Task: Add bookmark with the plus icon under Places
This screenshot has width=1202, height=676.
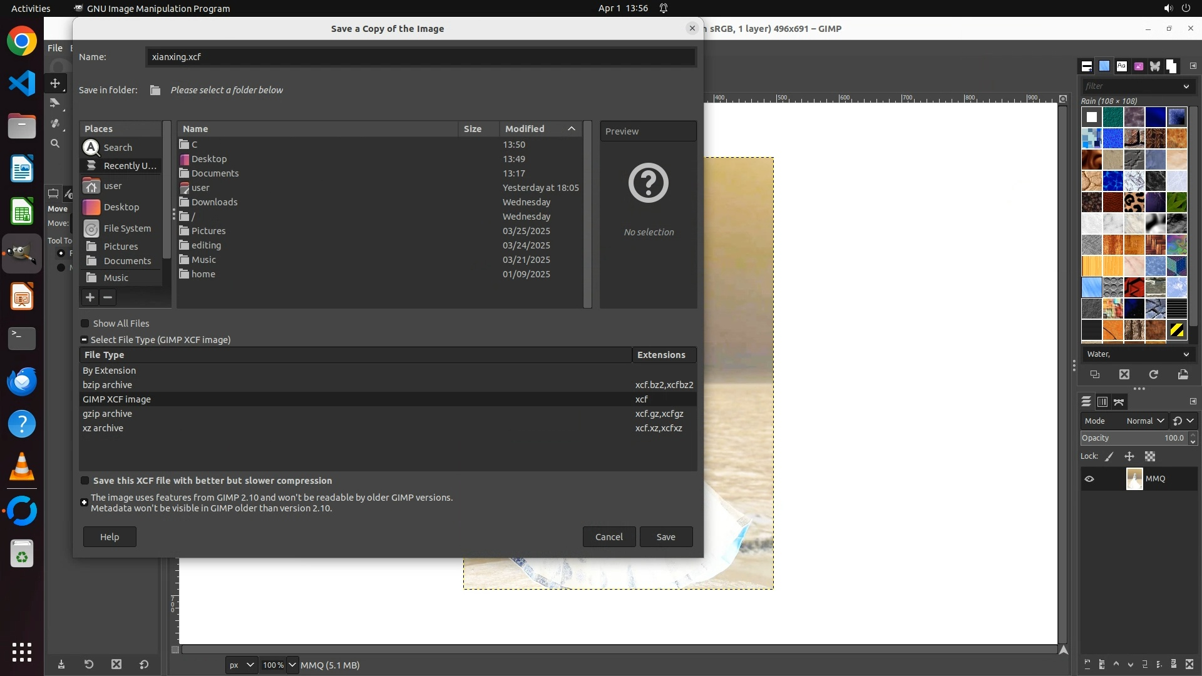Action: click(x=90, y=297)
